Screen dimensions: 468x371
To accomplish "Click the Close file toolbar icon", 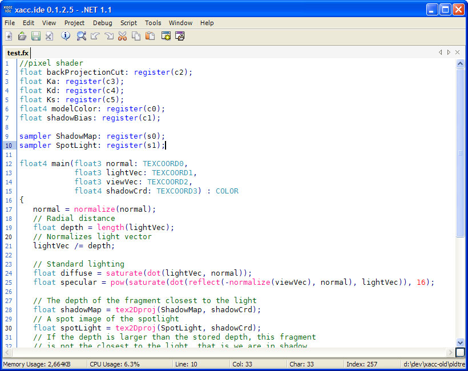I will 50,37.
